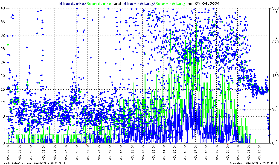Click the time label '05. 17:00'
Image resolution: width=279 pixels, height=165 pixels.
coord(196,152)
